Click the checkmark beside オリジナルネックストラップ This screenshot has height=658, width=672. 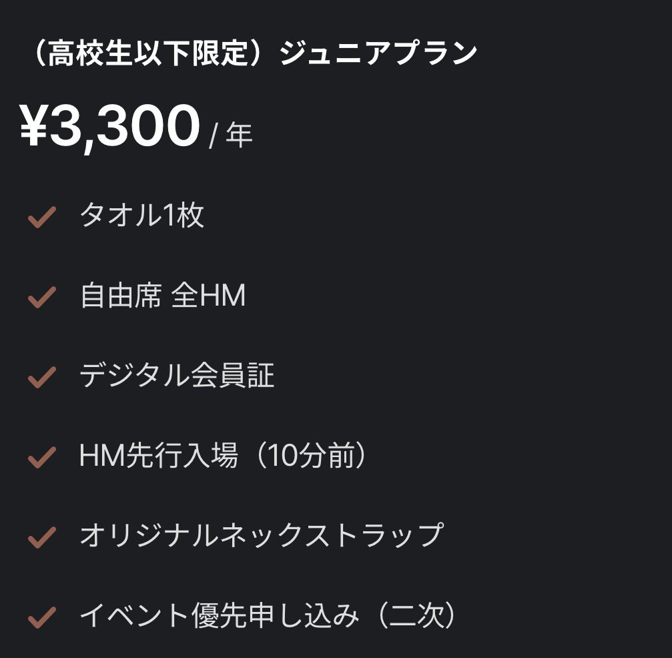[41, 537]
